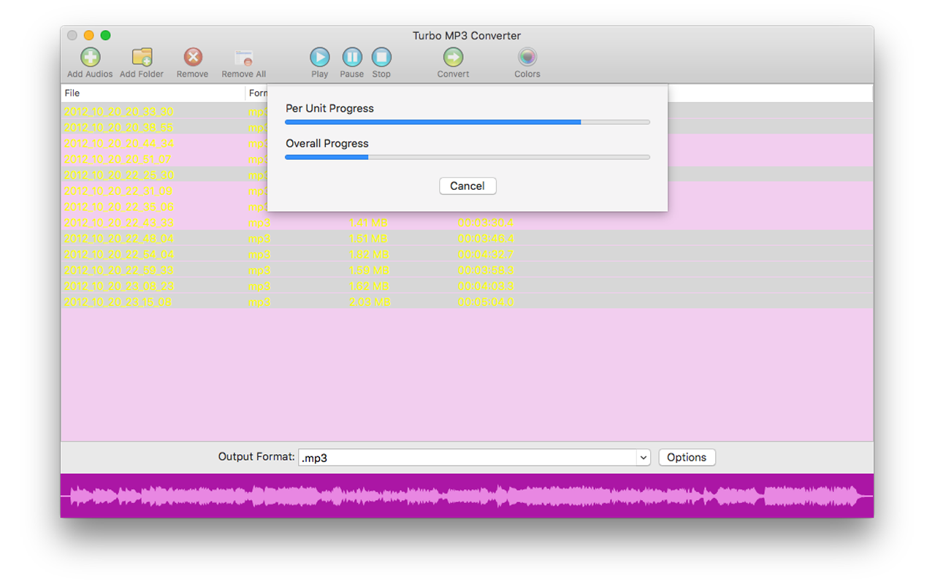
Task: Click the duration 00:03:58.3 cell
Action: [486, 270]
